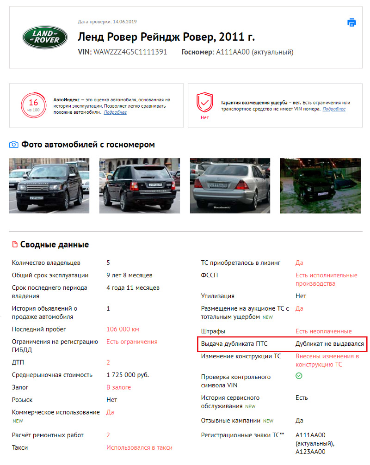Click highlighted 'Дубликат не выдавался' row
Screen dimensions: 370x465
[282, 344]
